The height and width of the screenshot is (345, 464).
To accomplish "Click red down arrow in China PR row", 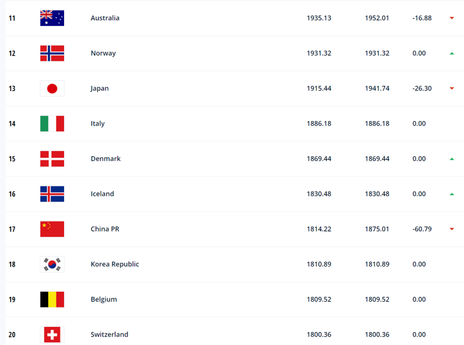I will 452,229.
